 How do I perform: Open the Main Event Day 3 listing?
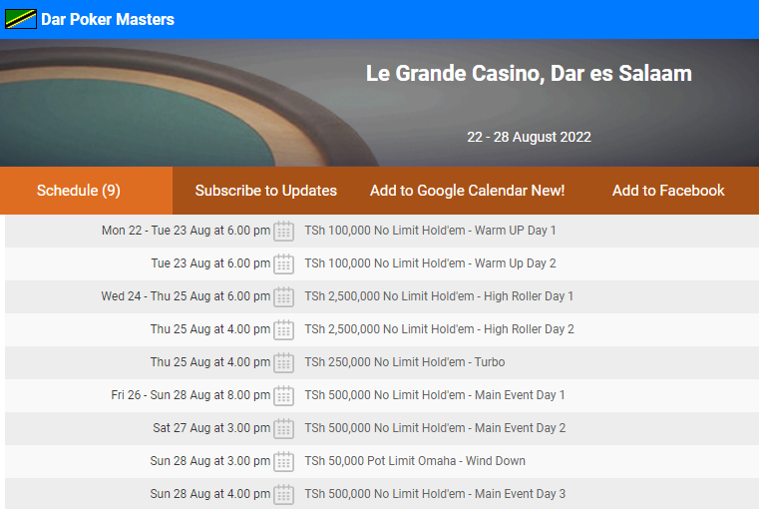pyautogui.click(x=435, y=494)
